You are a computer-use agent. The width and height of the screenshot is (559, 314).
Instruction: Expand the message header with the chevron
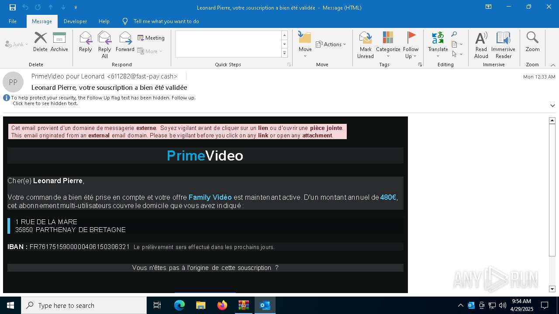coord(552,106)
